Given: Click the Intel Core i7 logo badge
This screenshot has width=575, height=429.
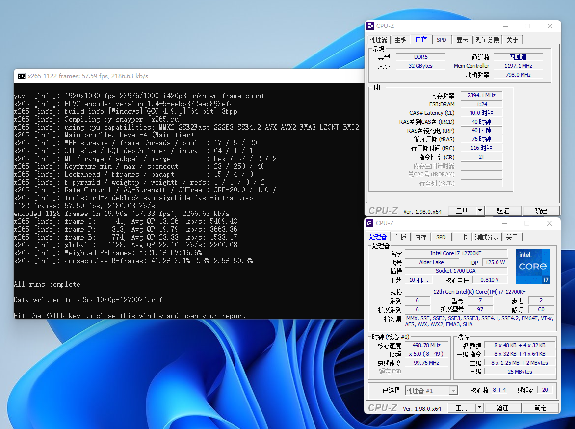Looking at the screenshot, I should coord(532,267).
